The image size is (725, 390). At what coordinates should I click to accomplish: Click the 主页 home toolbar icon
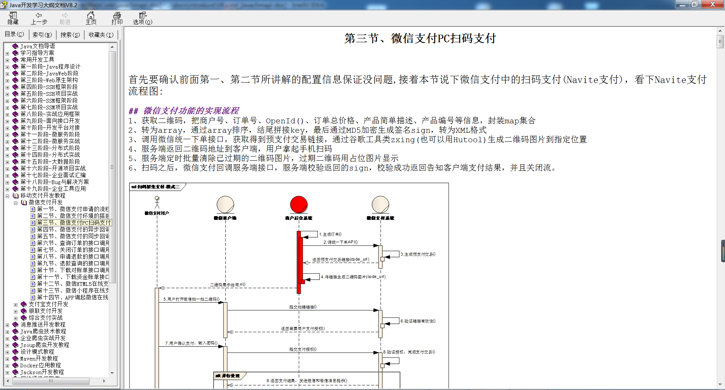click(x=91, y=15)
